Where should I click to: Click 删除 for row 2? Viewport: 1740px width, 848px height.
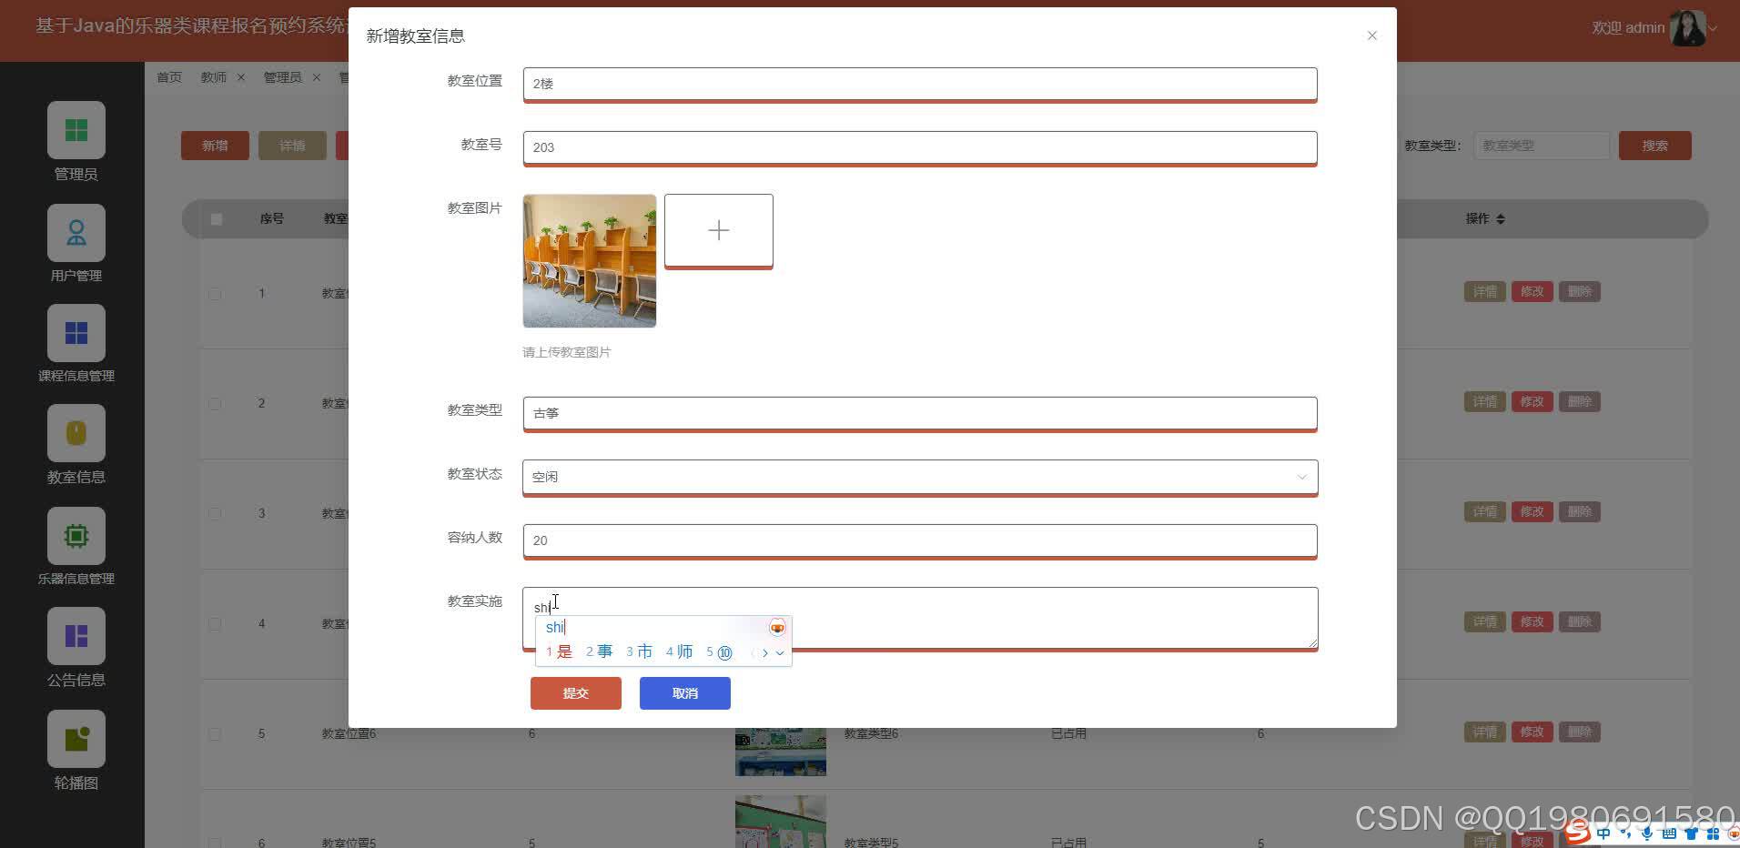point(1580,401)
